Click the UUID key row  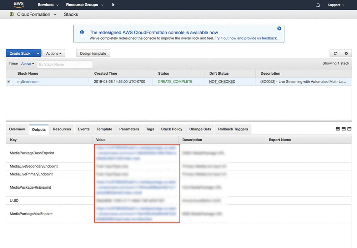14,200
